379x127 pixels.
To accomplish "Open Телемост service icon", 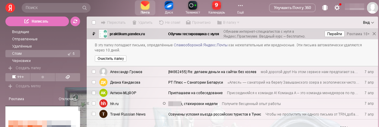I will coord(193,8).
